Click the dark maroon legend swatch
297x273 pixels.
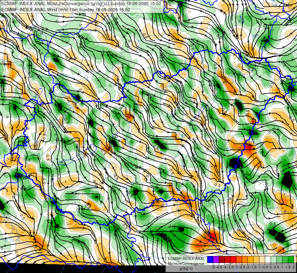(222, 259)
